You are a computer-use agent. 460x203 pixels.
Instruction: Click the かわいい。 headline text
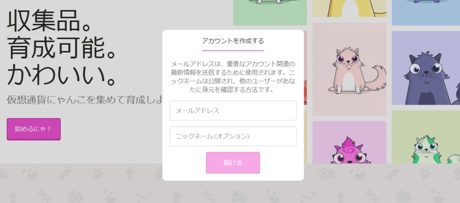pos(61,75)
